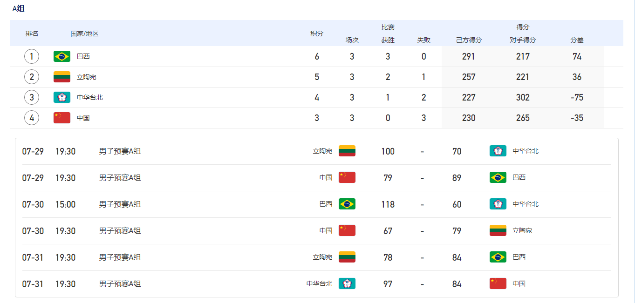Click China's flag in the 67-79 match row

click(347, 231)
